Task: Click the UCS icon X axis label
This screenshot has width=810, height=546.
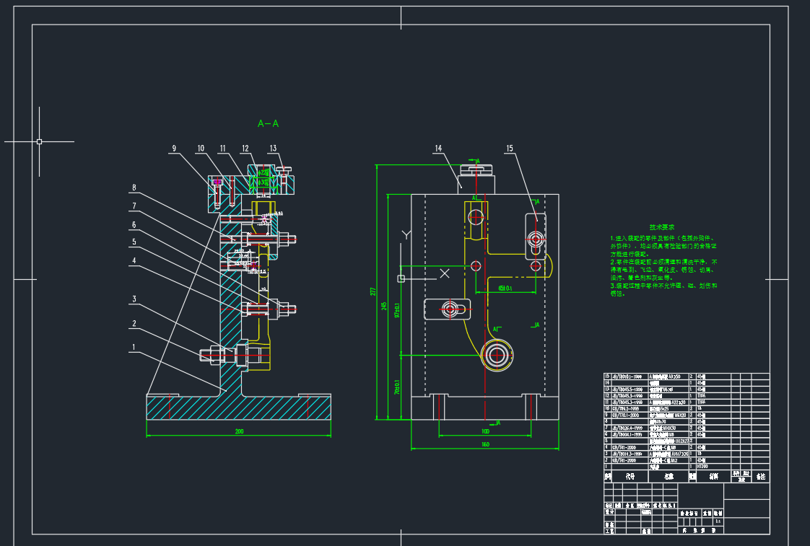Action: click(x=444, y=273)
